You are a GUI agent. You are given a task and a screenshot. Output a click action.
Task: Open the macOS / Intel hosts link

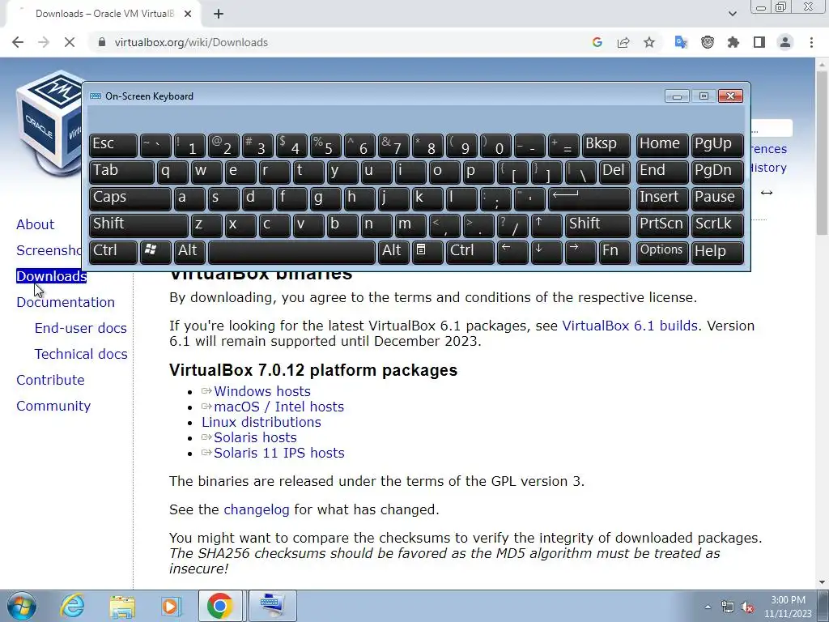(278, 407)
